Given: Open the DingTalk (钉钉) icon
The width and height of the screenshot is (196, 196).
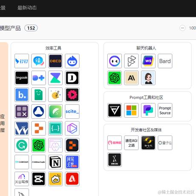Looking at the screenshot, I should click(22, 61).
